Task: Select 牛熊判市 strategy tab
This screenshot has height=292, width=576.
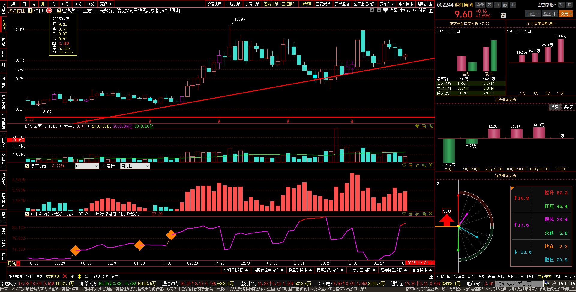Action: tap(406, 4)
